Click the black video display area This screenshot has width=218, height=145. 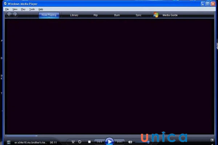pos(109,76)
